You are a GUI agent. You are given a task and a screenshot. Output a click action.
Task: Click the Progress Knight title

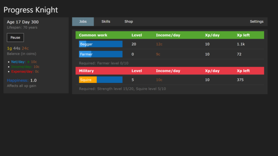coord(31,10)
